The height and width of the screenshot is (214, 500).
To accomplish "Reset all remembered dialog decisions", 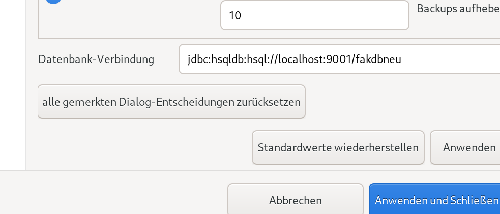I will [x=171, y=102].
